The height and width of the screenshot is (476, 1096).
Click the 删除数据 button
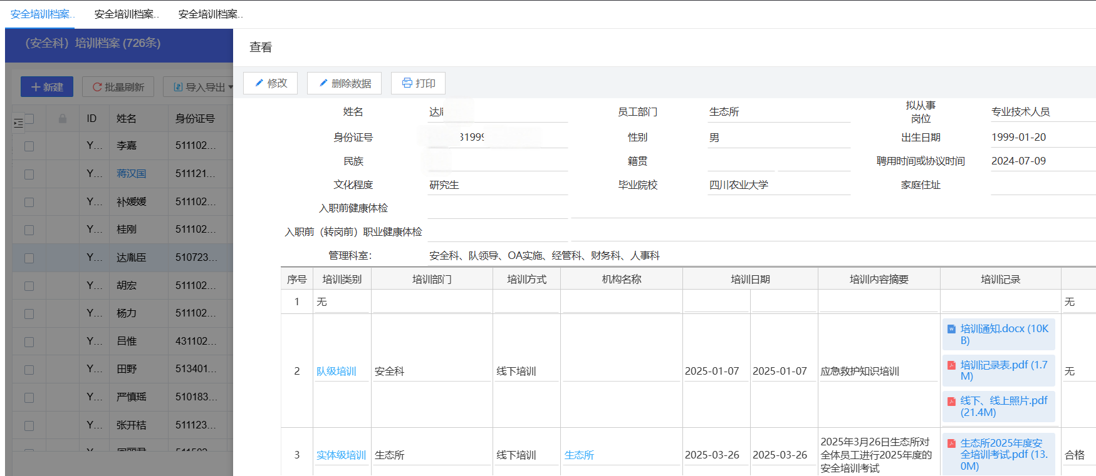pos(344,83)
